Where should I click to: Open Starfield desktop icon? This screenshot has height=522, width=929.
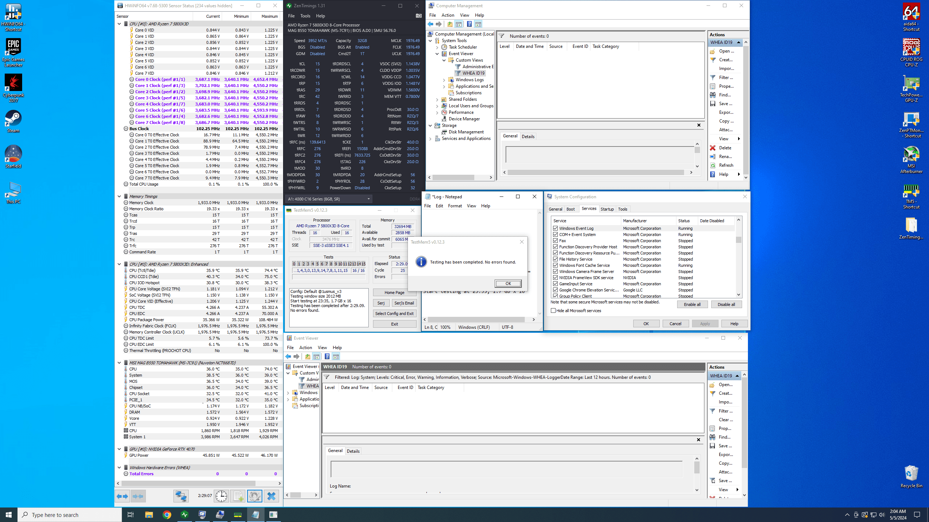[13, 157]
